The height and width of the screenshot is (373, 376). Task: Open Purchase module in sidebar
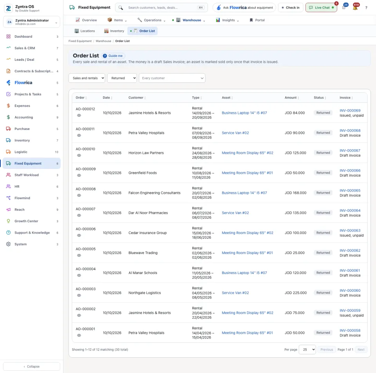tap(32, 129)
